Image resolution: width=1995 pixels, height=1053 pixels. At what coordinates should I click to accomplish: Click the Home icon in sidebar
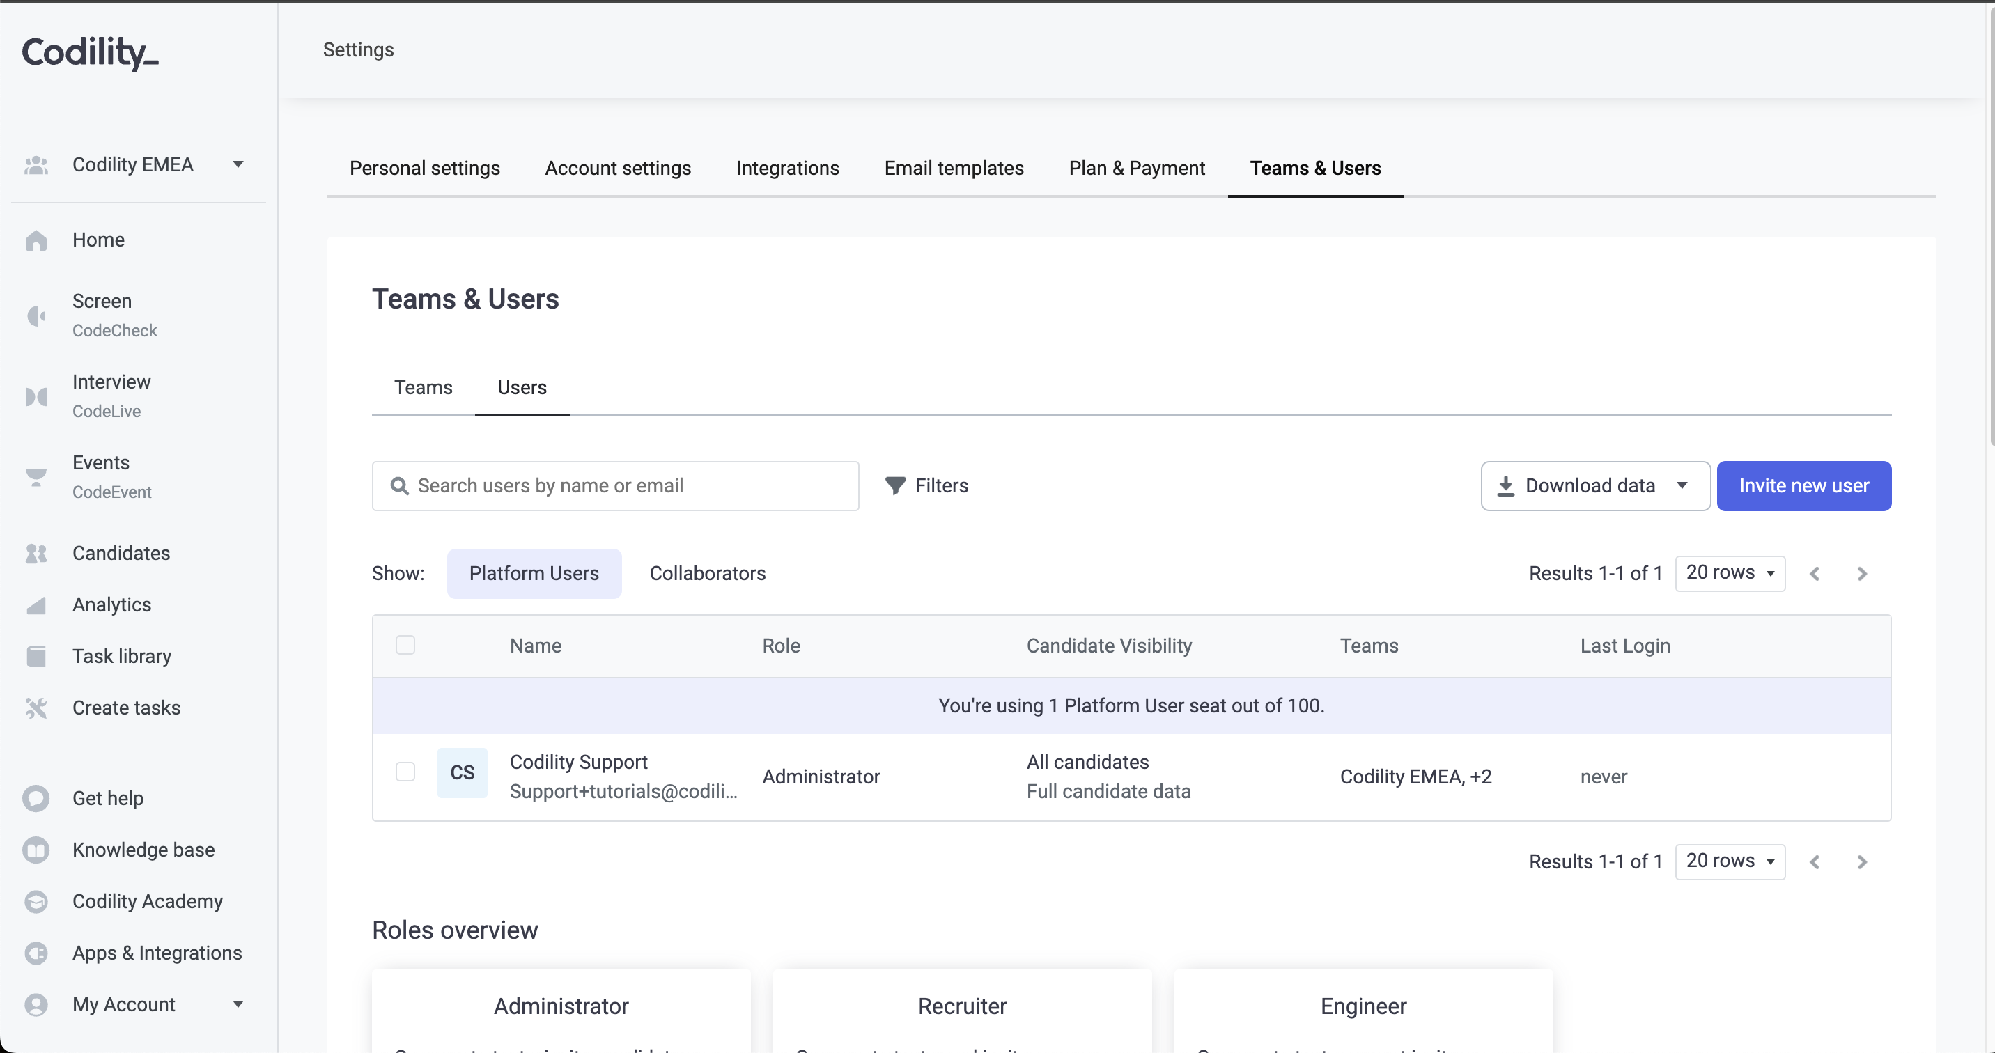pos(36,241)
